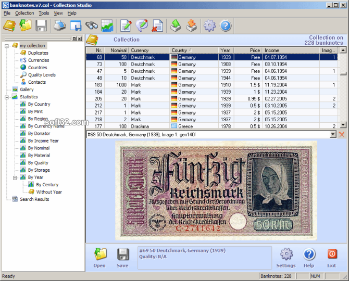The width and height of the screenshot is (349, 281).
Task: Show statistics By Material
Action: tap(39, 156)
